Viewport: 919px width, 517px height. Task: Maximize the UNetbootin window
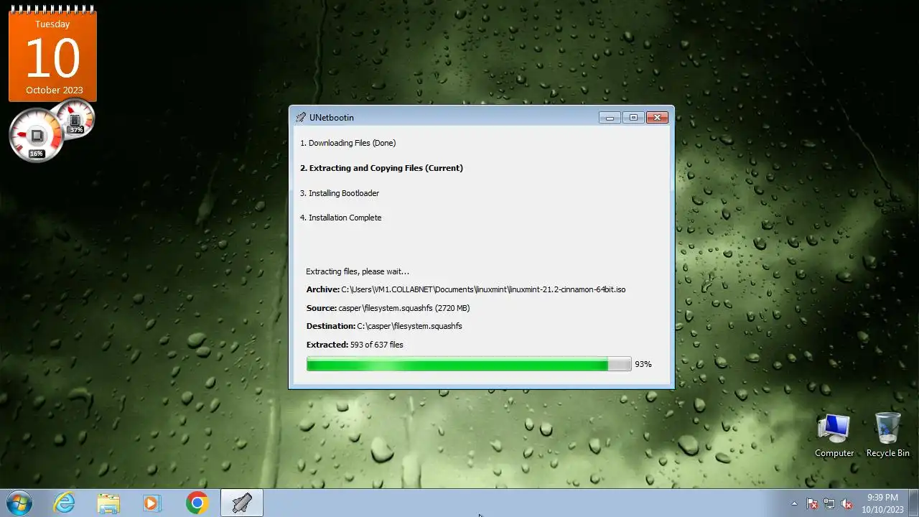633,117
